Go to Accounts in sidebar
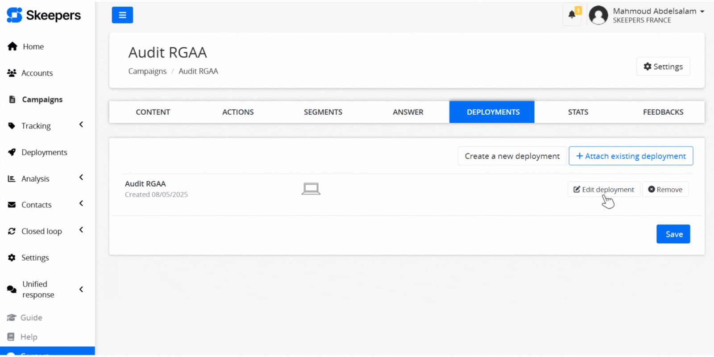The image size is (714, 357). [37, 73]
